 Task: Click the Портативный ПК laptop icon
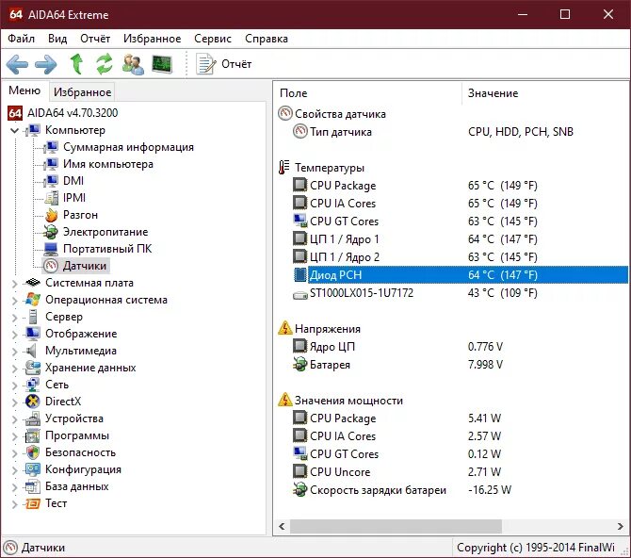[51, 250]
